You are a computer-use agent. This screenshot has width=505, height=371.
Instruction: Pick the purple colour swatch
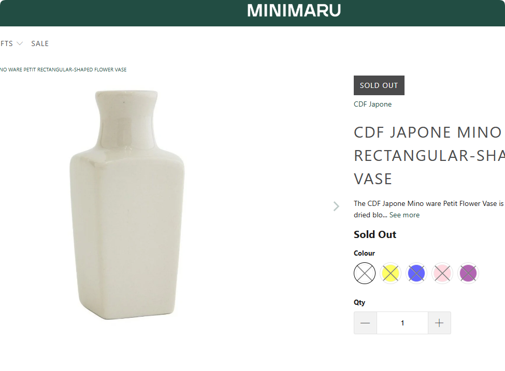pos(468,273)
